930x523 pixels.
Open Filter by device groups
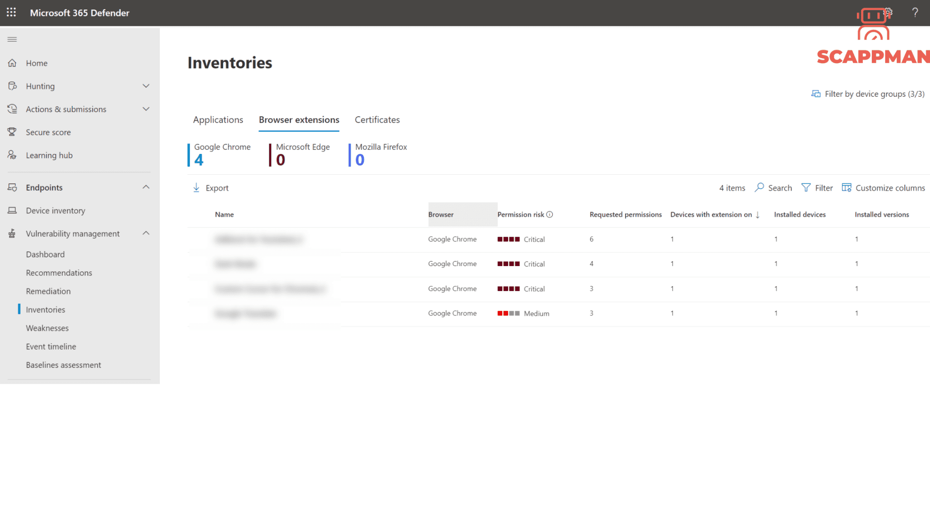coord(868,94)
